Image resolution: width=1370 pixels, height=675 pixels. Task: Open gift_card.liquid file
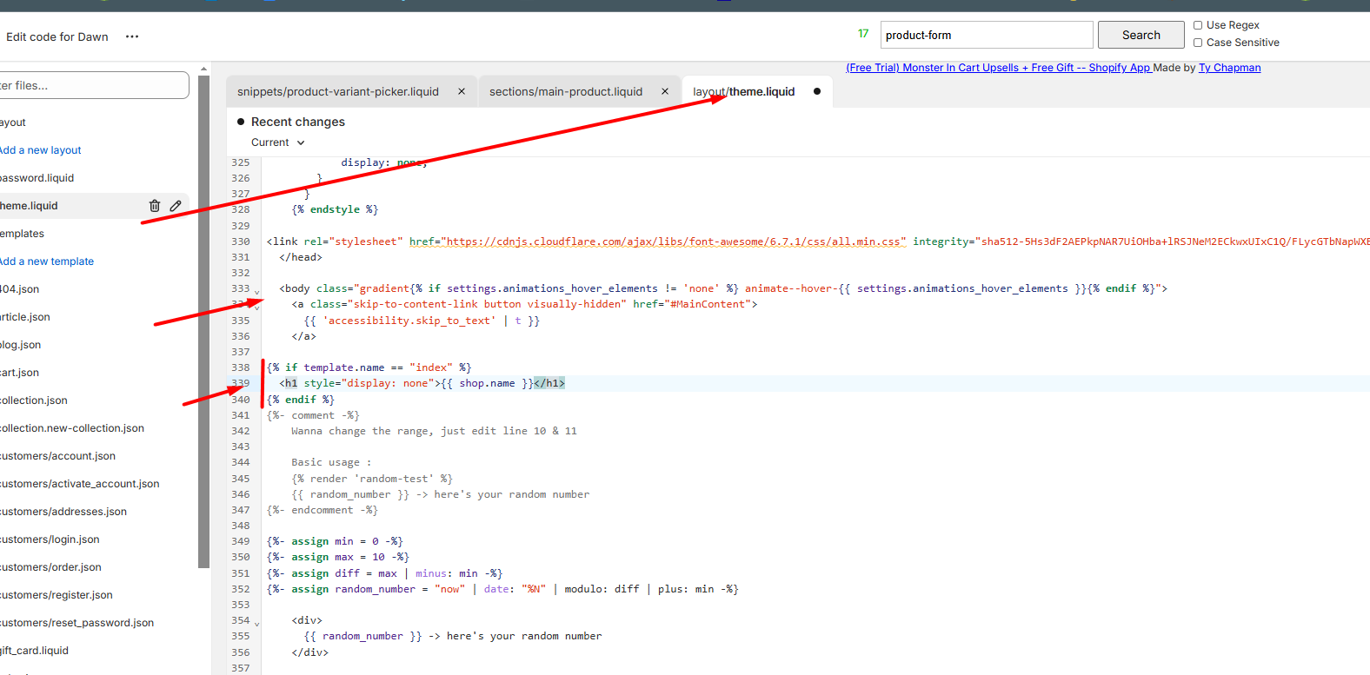tap(34, 651)
